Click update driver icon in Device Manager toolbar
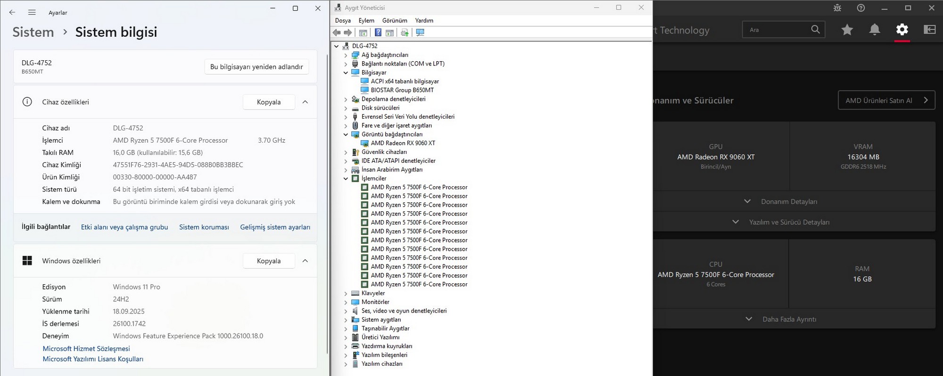Viewport: 943px width, 376px height. pos(405,32)
